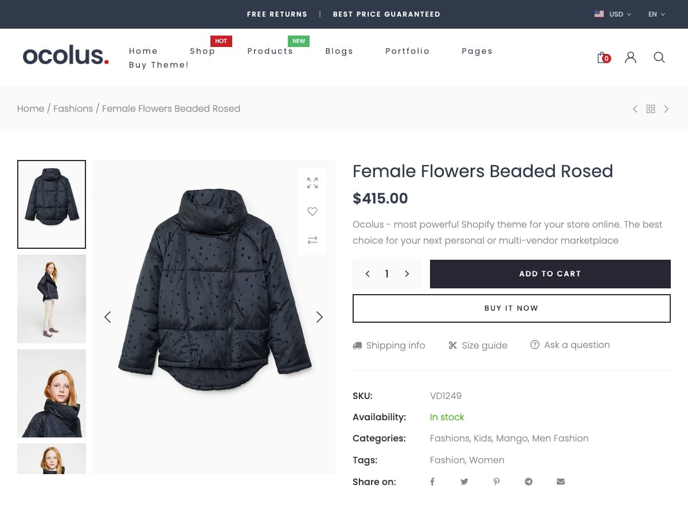Screen dimensions: 688x516
Task: Open the grid view of products
Action: coord(651,109)
